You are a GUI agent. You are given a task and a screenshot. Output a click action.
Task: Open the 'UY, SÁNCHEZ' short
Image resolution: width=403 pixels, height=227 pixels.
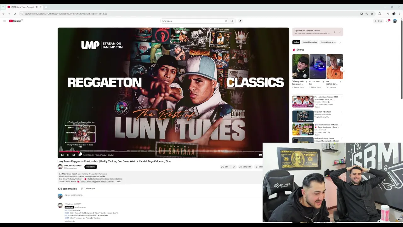point(335,67)
